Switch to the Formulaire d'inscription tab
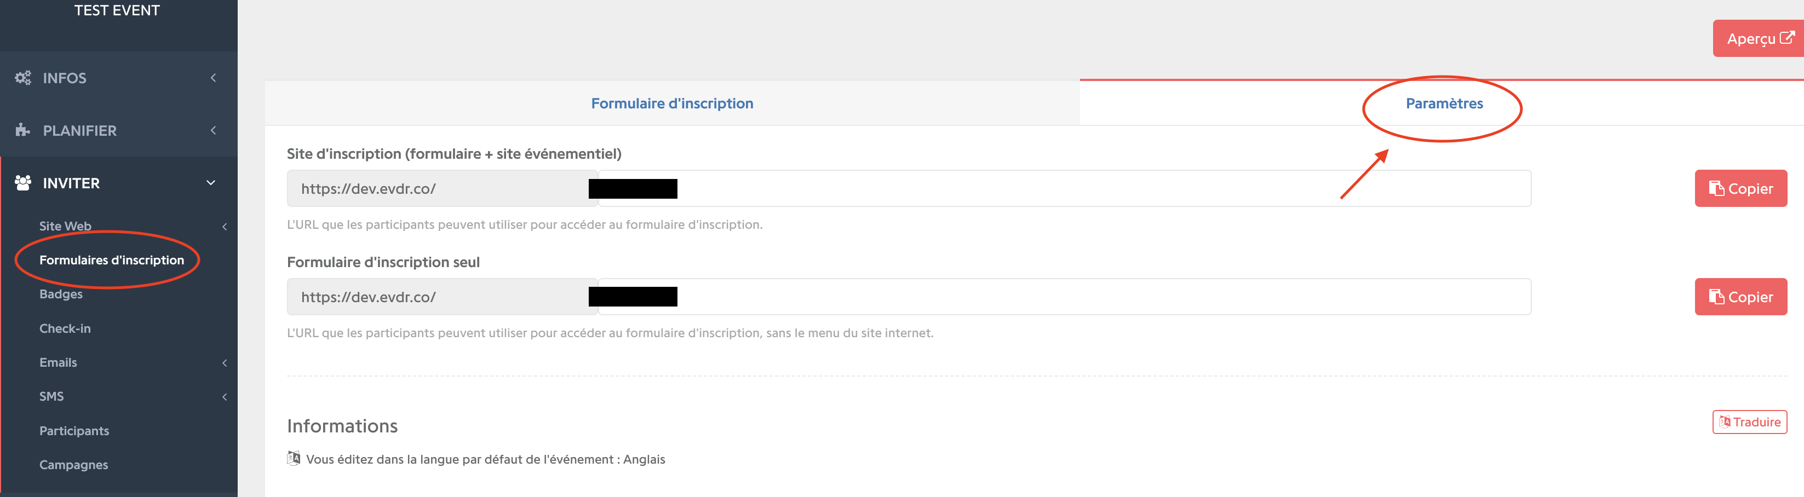This screenshot has height=497, width=1804. click(671, 103)
